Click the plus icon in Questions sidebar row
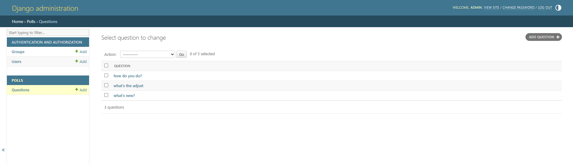573x165 pixels. pyautogui.click(x=77, y=90)
